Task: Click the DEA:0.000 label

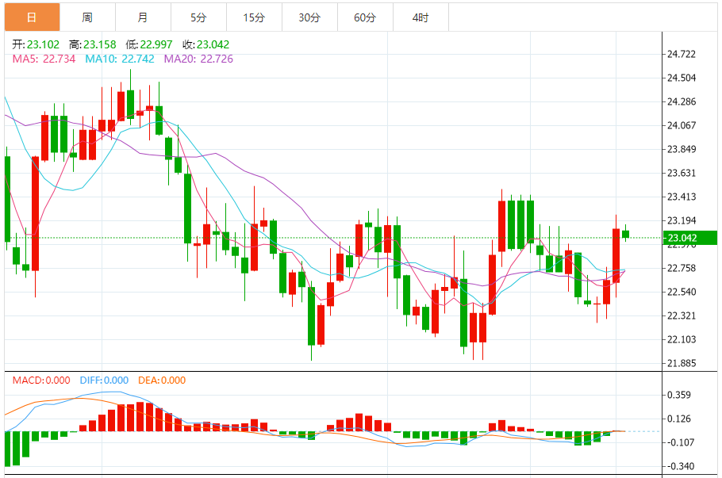Action: pos(162,380)
